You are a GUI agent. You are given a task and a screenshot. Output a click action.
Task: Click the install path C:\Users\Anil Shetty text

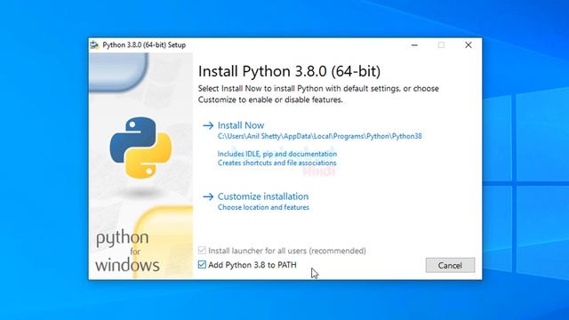click(320, 136)
